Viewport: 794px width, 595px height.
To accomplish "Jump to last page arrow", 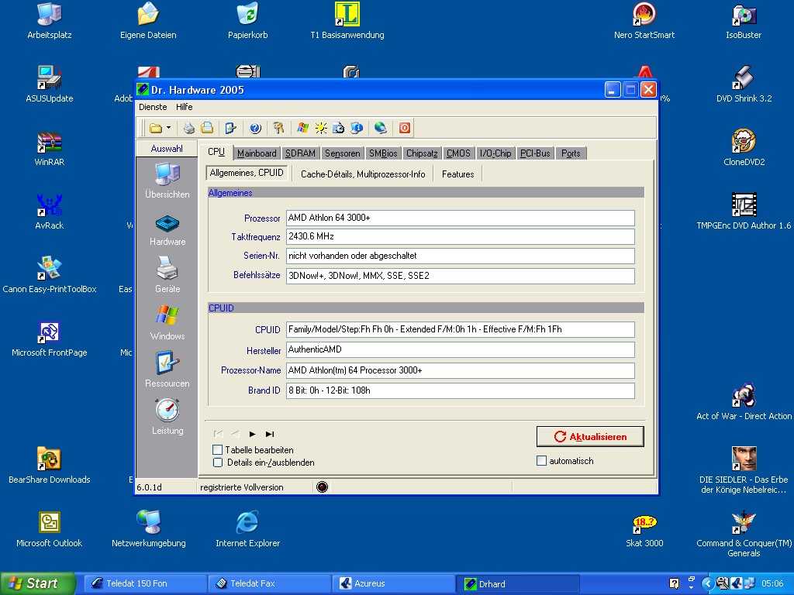I will (x=270, y=434).
